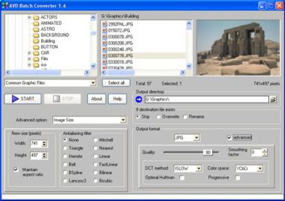Click the file list horizontal scrollbar
Image resolution: width=285 pixels, height=201 pixels.
click(143, 73)
